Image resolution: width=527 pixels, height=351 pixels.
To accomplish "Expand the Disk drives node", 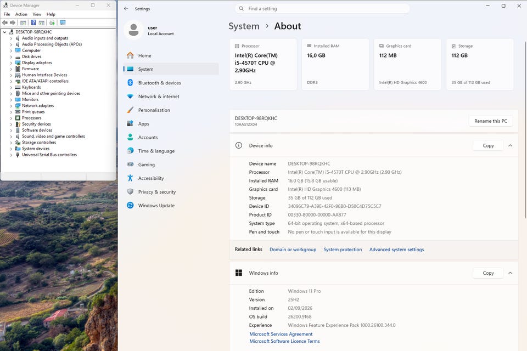I will tap(11, 57).
